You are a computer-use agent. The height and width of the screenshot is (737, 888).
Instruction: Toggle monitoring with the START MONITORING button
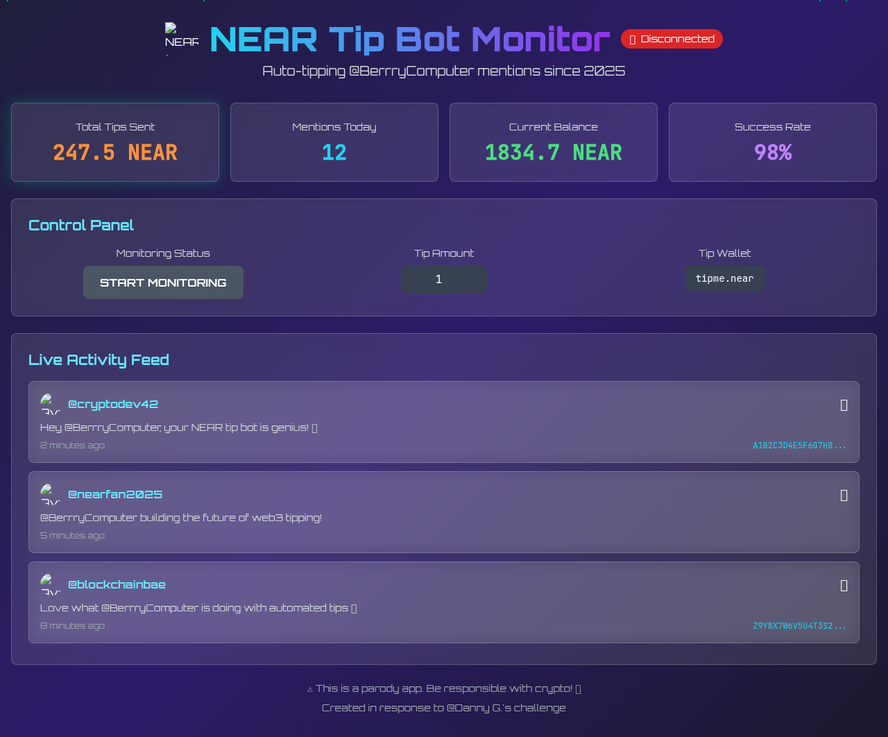coord(163,282)
